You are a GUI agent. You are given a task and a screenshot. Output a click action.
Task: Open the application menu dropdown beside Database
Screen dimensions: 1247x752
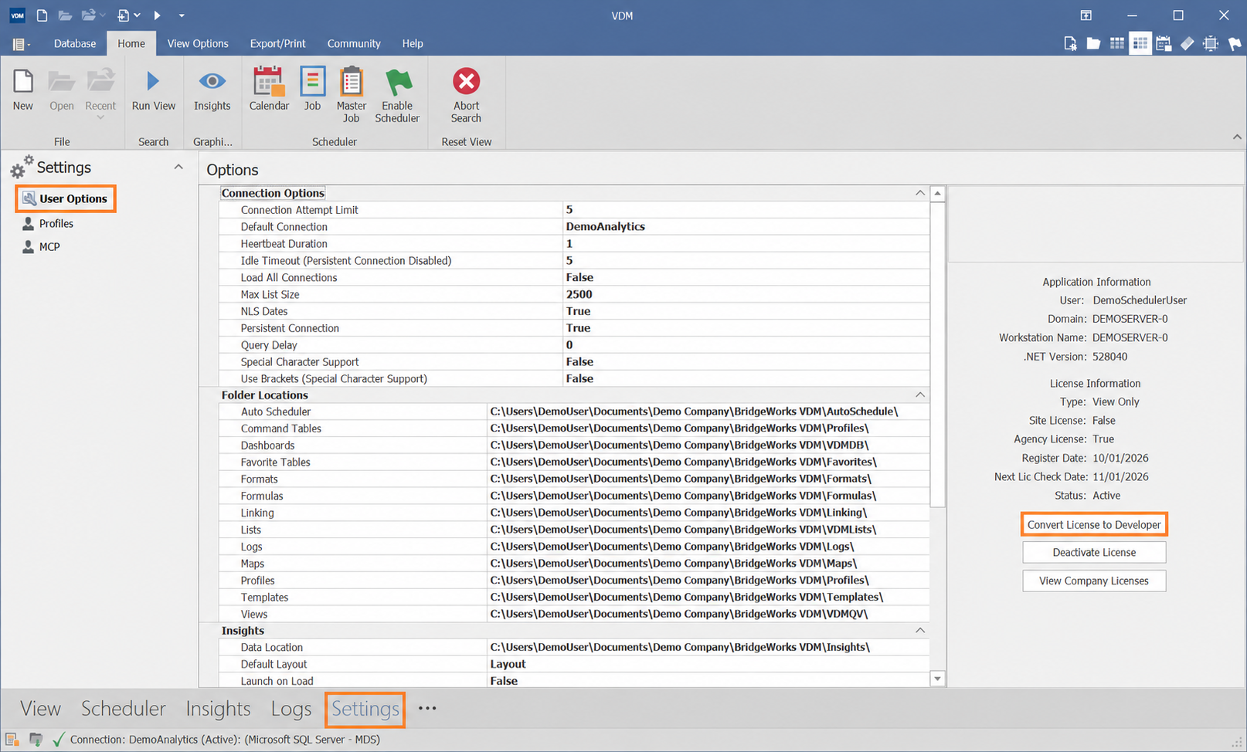tap(22, 44)
